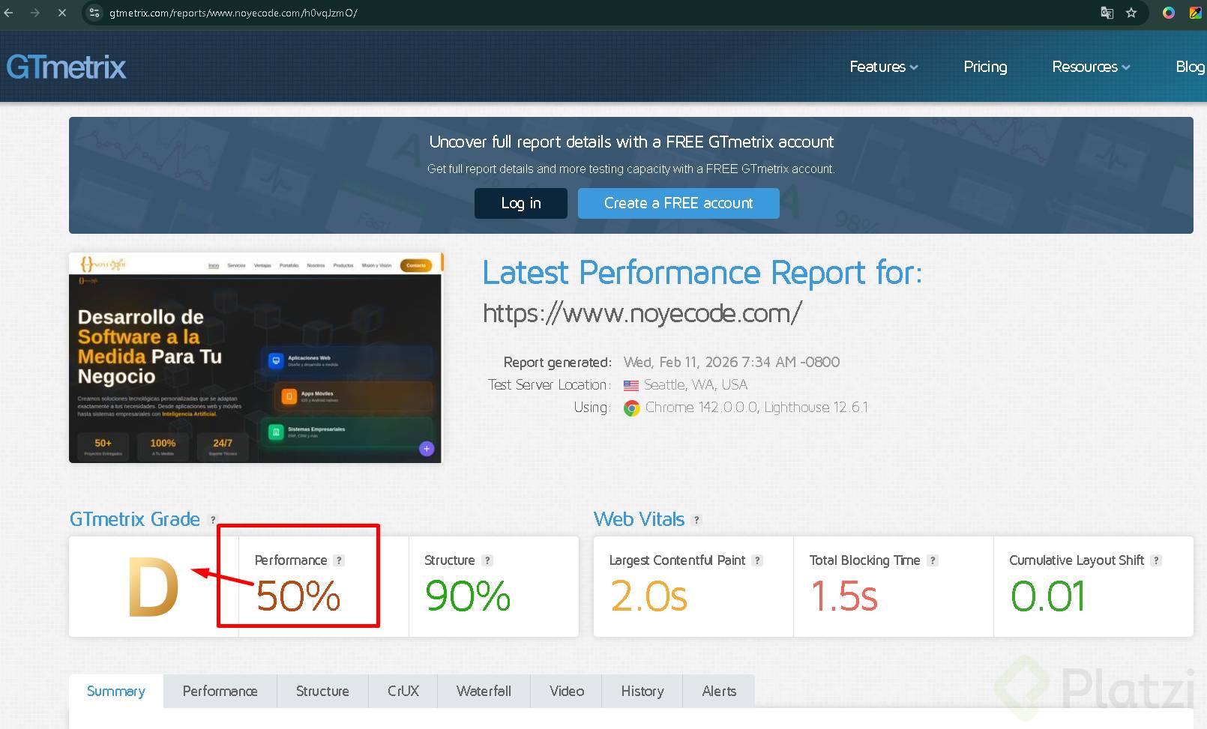Image resolution: width=1207 pixels, height=729 pixels.
Task: Click the https://www.noyecode.com/ report URL
Action: point(642,313)
